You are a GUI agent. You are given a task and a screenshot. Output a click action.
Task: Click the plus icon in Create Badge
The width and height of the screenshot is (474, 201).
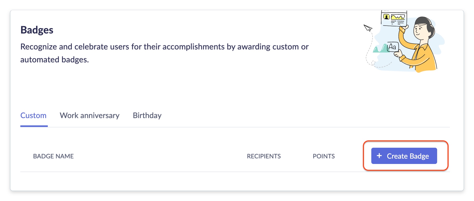click(379, 156)
